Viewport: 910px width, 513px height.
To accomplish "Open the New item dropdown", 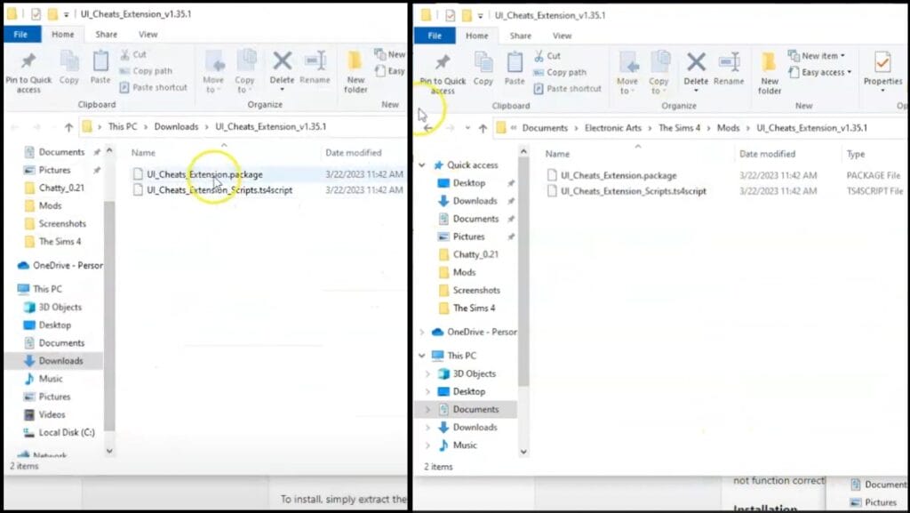I will (821, 55).
